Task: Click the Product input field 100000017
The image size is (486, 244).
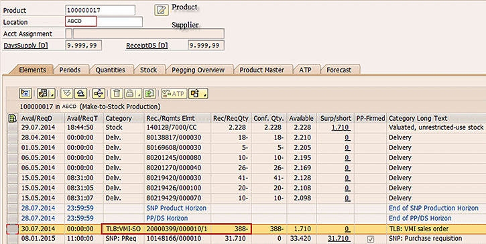Action: point(101,10)
